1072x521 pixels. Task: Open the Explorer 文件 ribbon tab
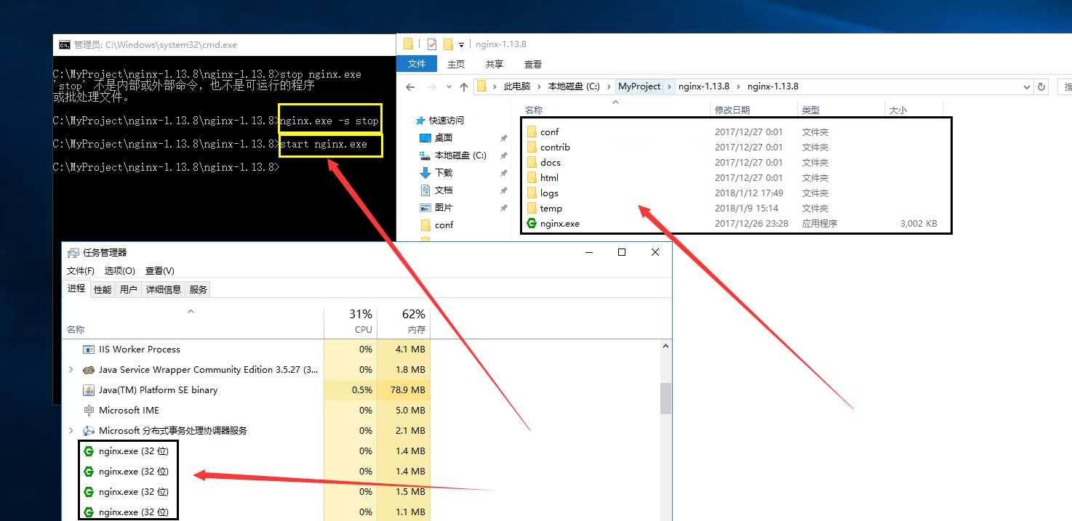(417, 64)
